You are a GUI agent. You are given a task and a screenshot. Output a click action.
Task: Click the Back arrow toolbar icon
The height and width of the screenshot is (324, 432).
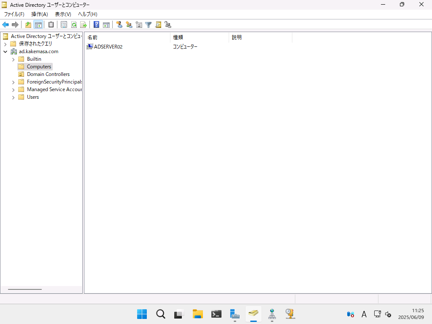point(5,25)
